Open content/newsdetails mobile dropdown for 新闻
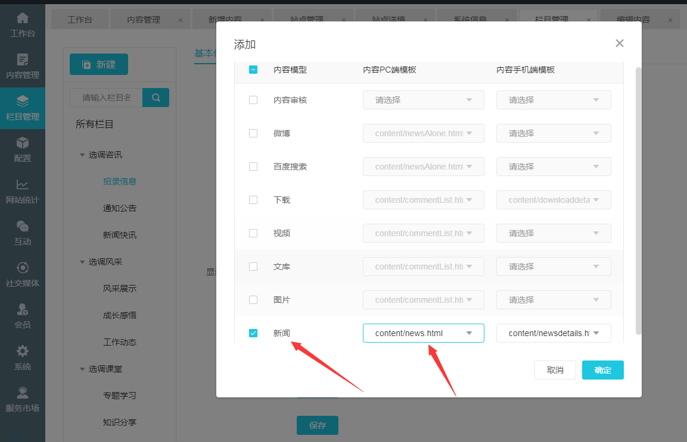The image size is (687, 442). coord(554,333)
